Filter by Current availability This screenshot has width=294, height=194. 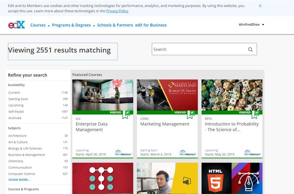[x=38, y=93]
